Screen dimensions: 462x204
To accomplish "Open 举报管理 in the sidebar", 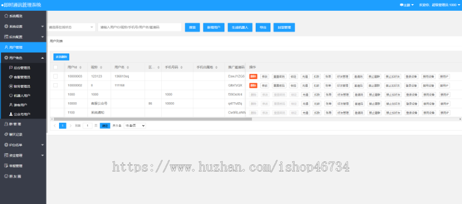I will pos(23,165).
